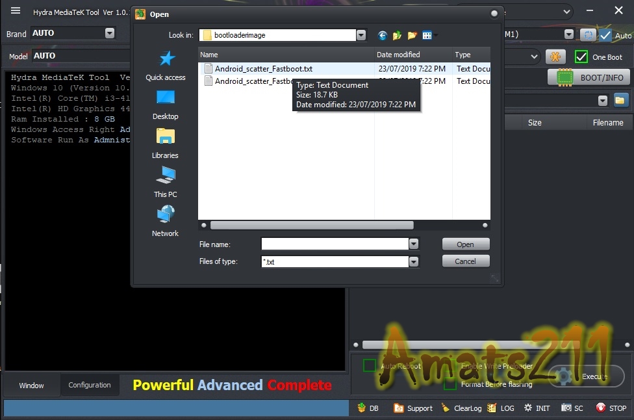Screen dimensions: 634x420
Task: Expand the top right chevron dropdown
Action: click(567, 12)
